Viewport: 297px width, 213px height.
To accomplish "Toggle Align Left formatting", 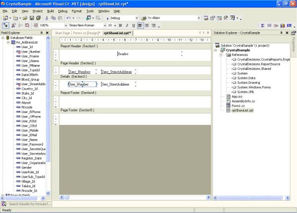I will [x=140, y=25].
